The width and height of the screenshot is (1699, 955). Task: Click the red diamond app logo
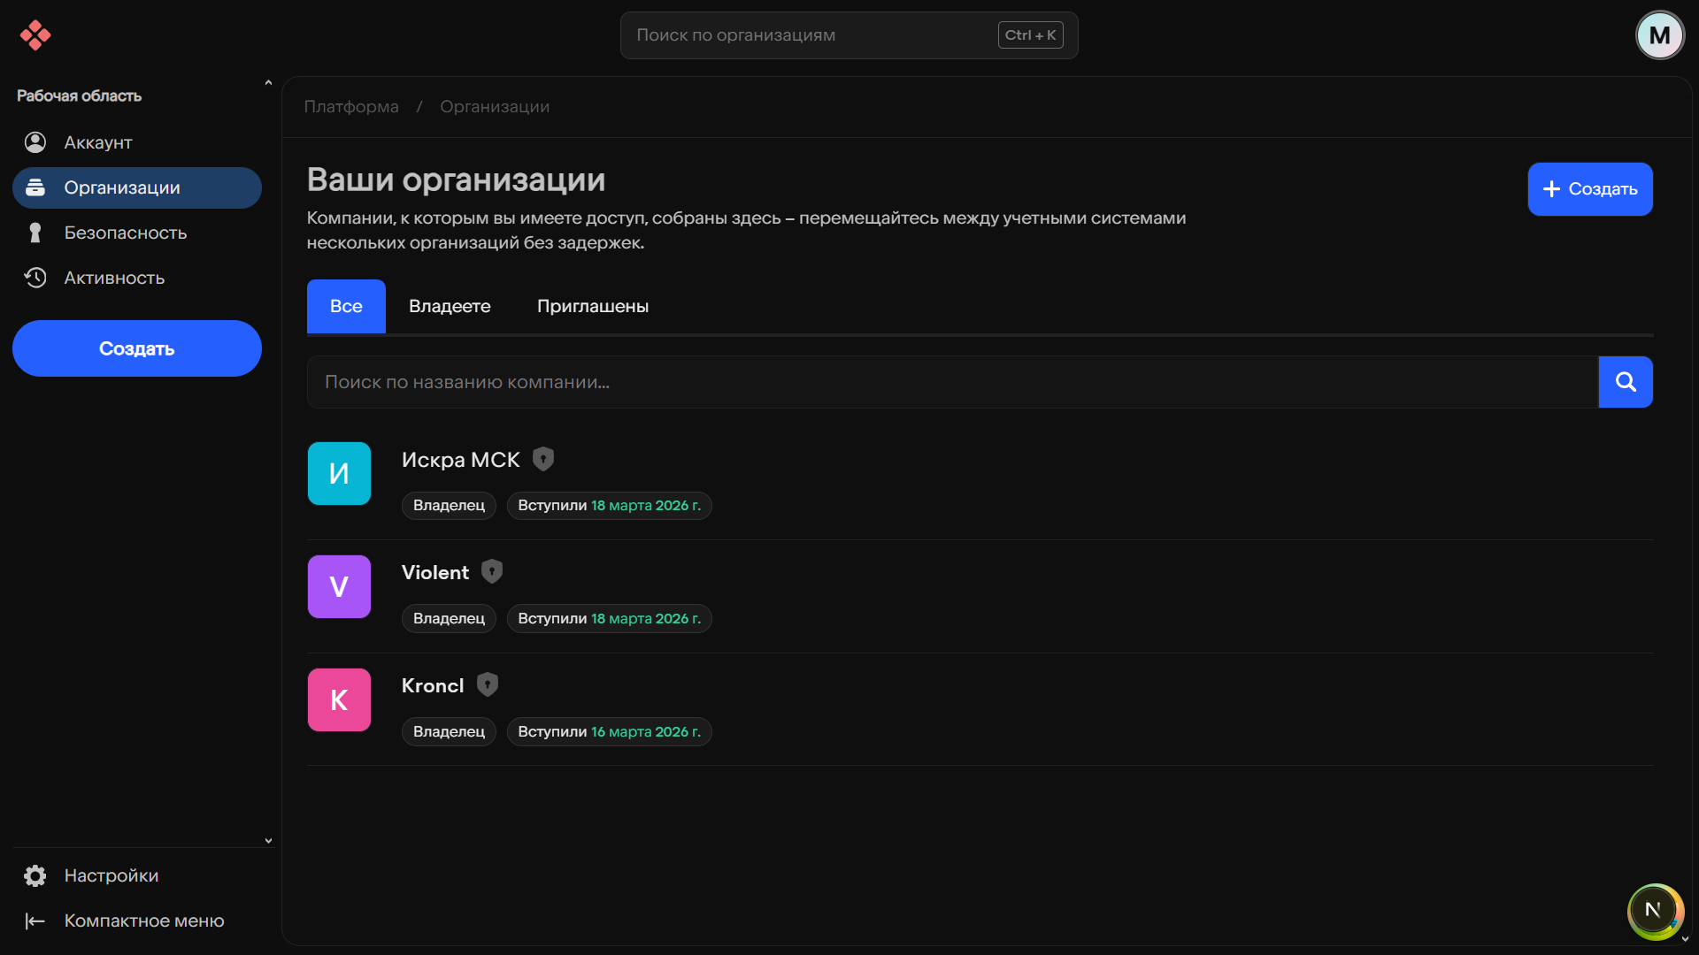[35, 35]
